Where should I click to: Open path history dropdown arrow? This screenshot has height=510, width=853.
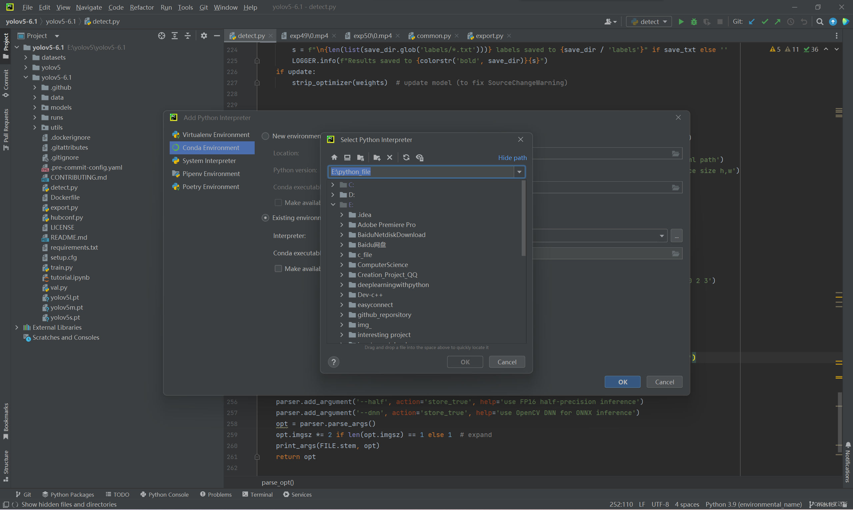(x=519, y=172)
